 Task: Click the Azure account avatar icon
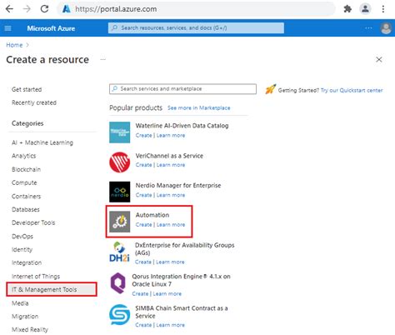386,28
